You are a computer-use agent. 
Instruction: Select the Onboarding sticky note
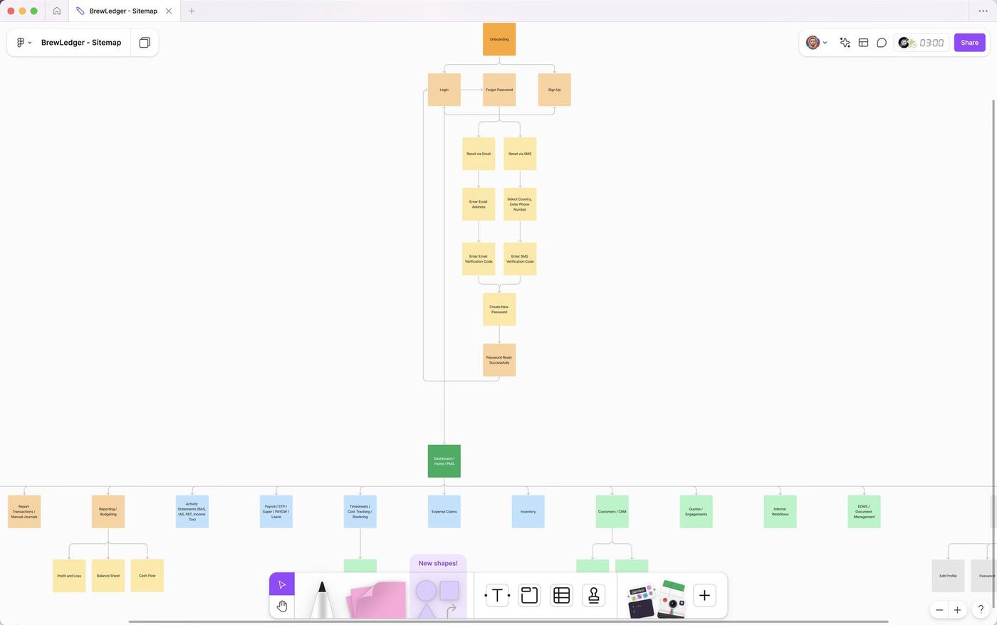pyautogui.click(x=499, y=39)
